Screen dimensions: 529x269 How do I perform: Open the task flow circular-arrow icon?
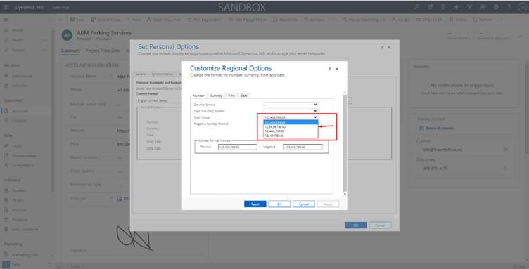(430, 7)
